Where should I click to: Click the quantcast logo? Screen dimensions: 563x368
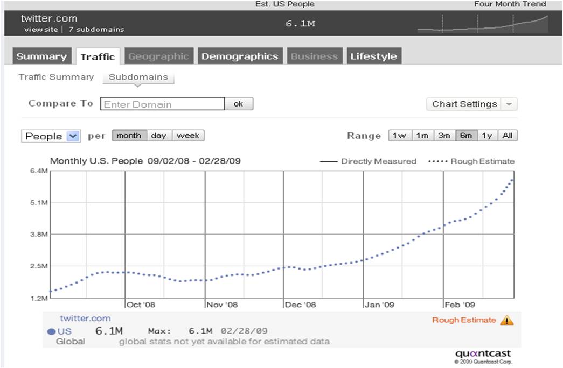pyautogui.click(x=483, y=353)
